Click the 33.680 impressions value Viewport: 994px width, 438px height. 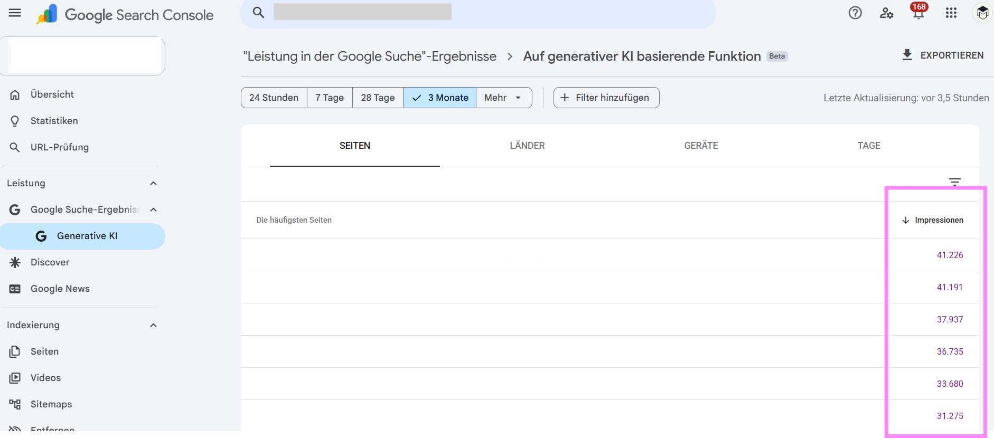pos(950,384)
